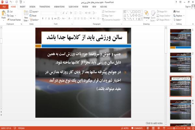Switch to the INSERT tab
The width and height of the screenshot is (195, 130).
coord(22,7)
